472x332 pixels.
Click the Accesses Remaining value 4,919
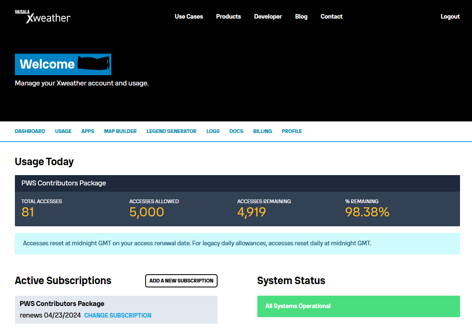pos(252,212)
